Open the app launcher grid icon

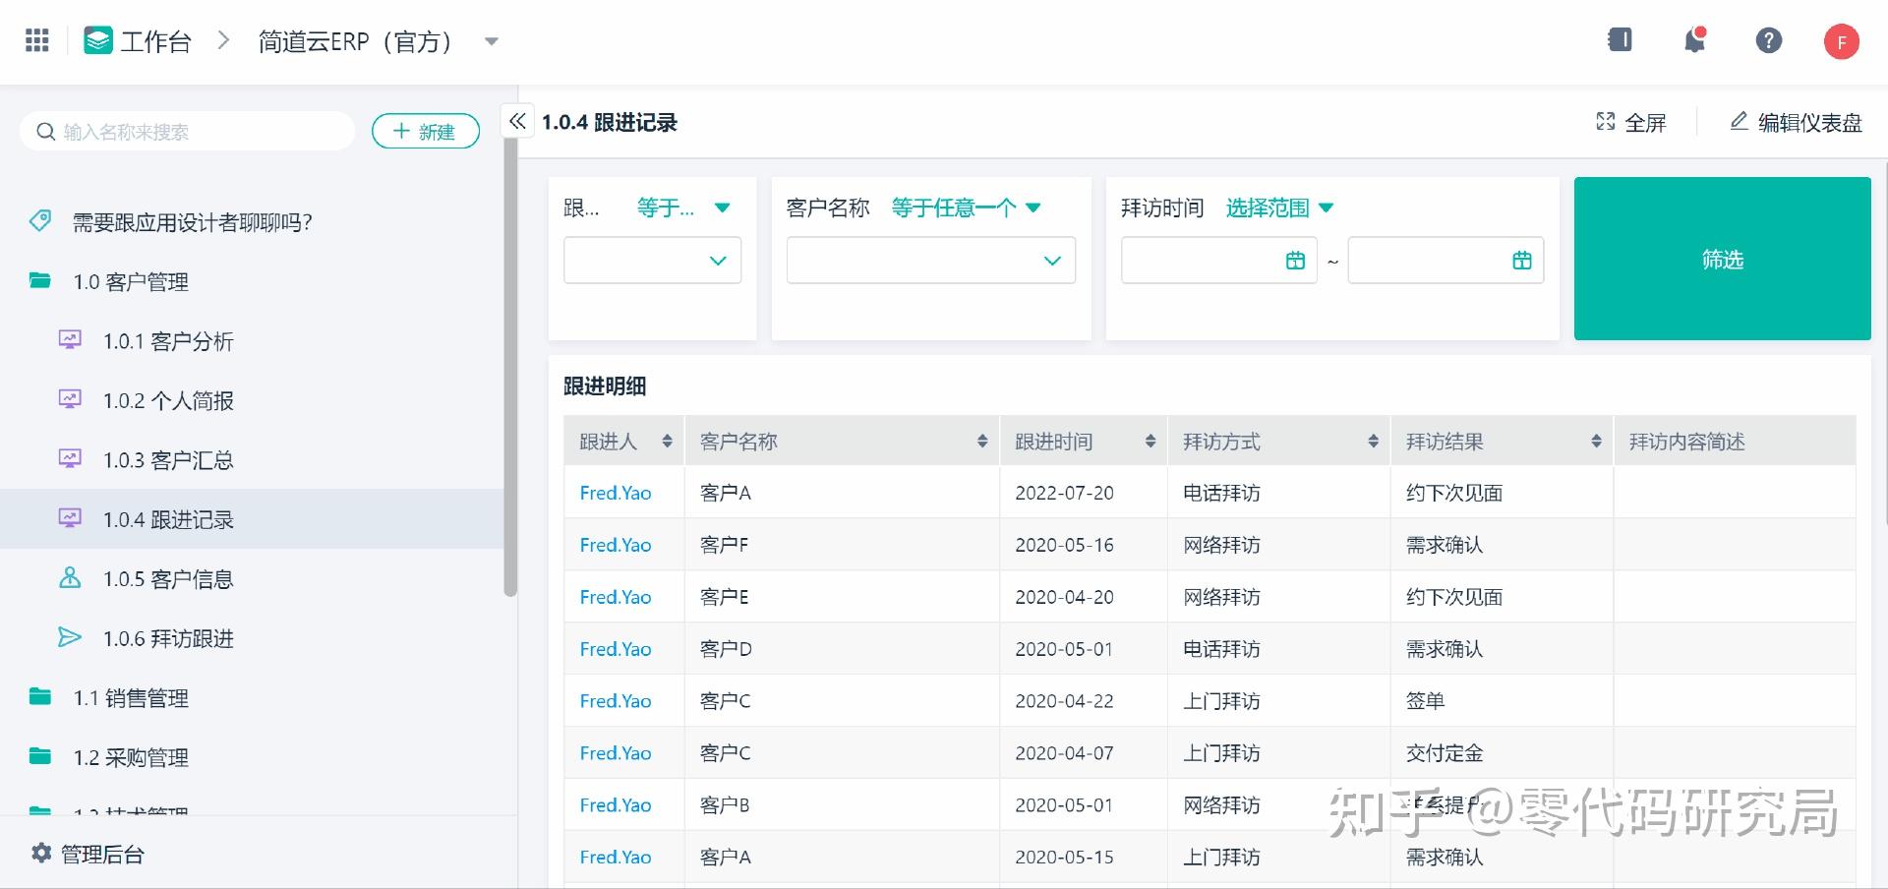click(x=36, y=39)
